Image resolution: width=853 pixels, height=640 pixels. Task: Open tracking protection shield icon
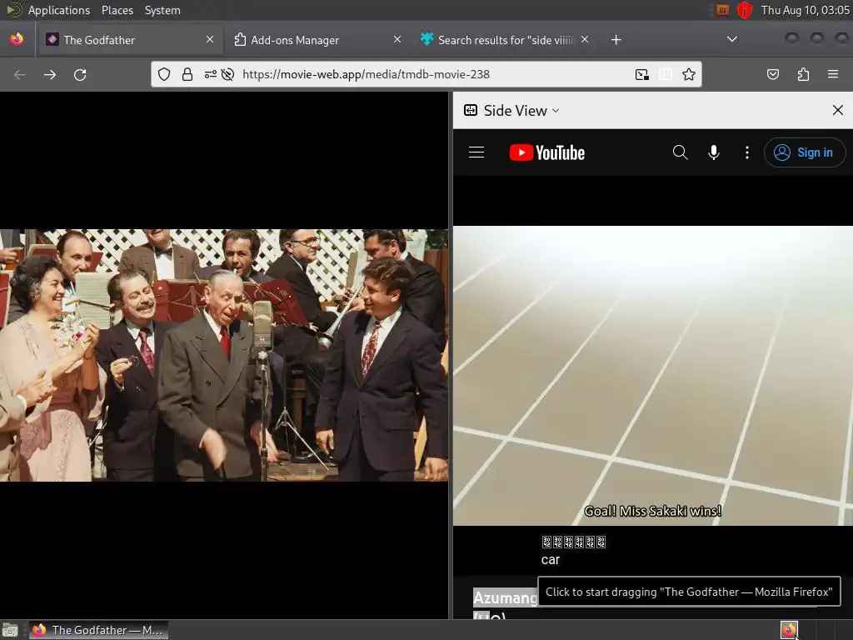[164, 74]
